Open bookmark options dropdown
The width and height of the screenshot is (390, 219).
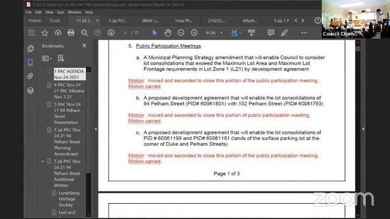(47, 58)
